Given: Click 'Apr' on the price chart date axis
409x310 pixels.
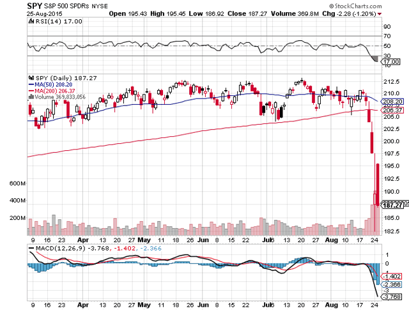Looking at the screenshot, I should (83, 240).
